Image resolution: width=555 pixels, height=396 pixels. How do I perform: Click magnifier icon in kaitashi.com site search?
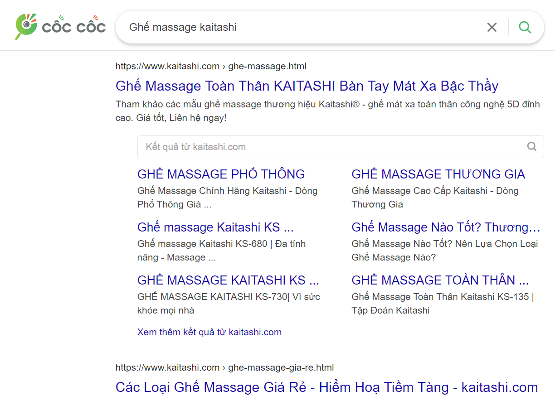[x=532, y=147]
